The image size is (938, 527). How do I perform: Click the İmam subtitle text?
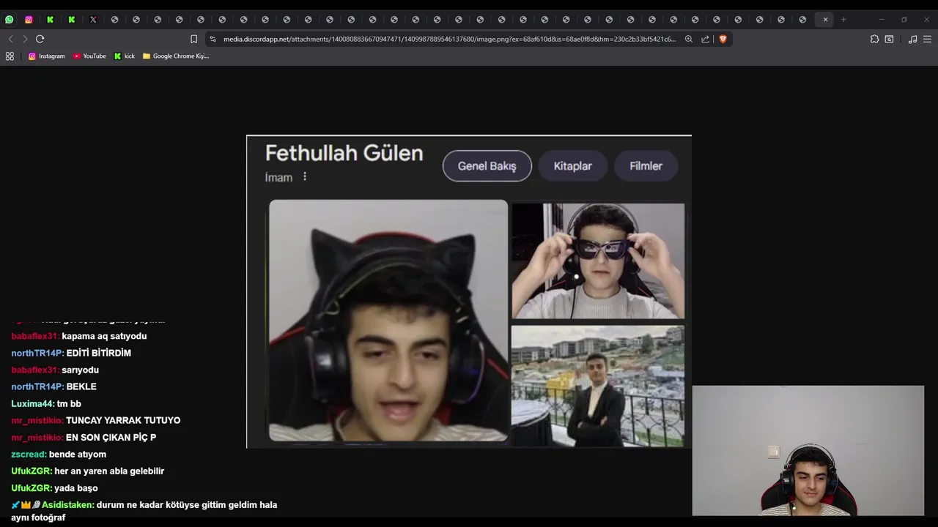tap(278, 177)
